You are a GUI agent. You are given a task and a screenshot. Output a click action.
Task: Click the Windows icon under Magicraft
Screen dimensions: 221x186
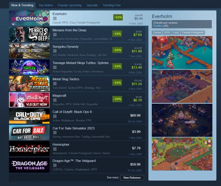point(55,100)
